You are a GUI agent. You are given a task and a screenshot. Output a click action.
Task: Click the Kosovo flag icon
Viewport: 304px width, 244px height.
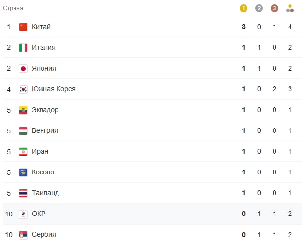click(x=23, y=172)
